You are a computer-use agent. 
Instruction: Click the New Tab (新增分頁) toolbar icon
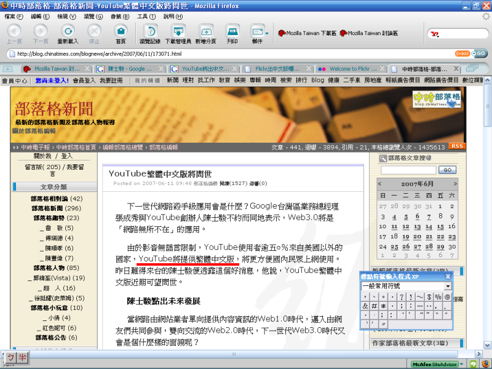(205, 33)
